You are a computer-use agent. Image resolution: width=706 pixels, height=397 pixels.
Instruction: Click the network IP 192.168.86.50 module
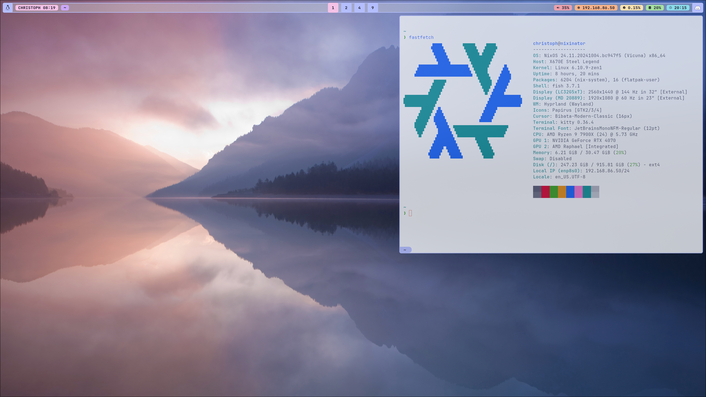tap(596, 8)
